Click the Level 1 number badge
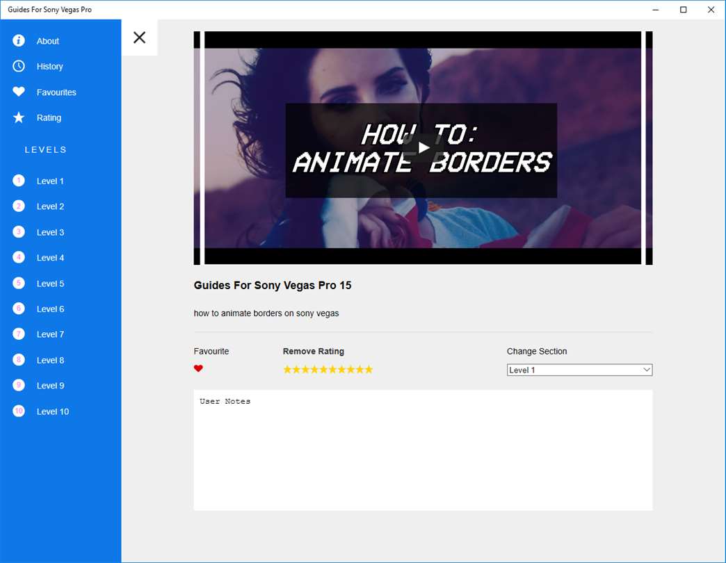 coord(19,181)
